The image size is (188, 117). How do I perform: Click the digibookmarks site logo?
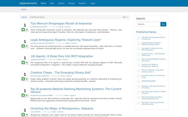pos(28,3)
